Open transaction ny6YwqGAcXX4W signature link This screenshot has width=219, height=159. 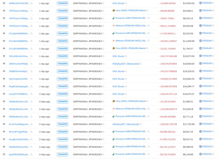[x=19, y=79]
